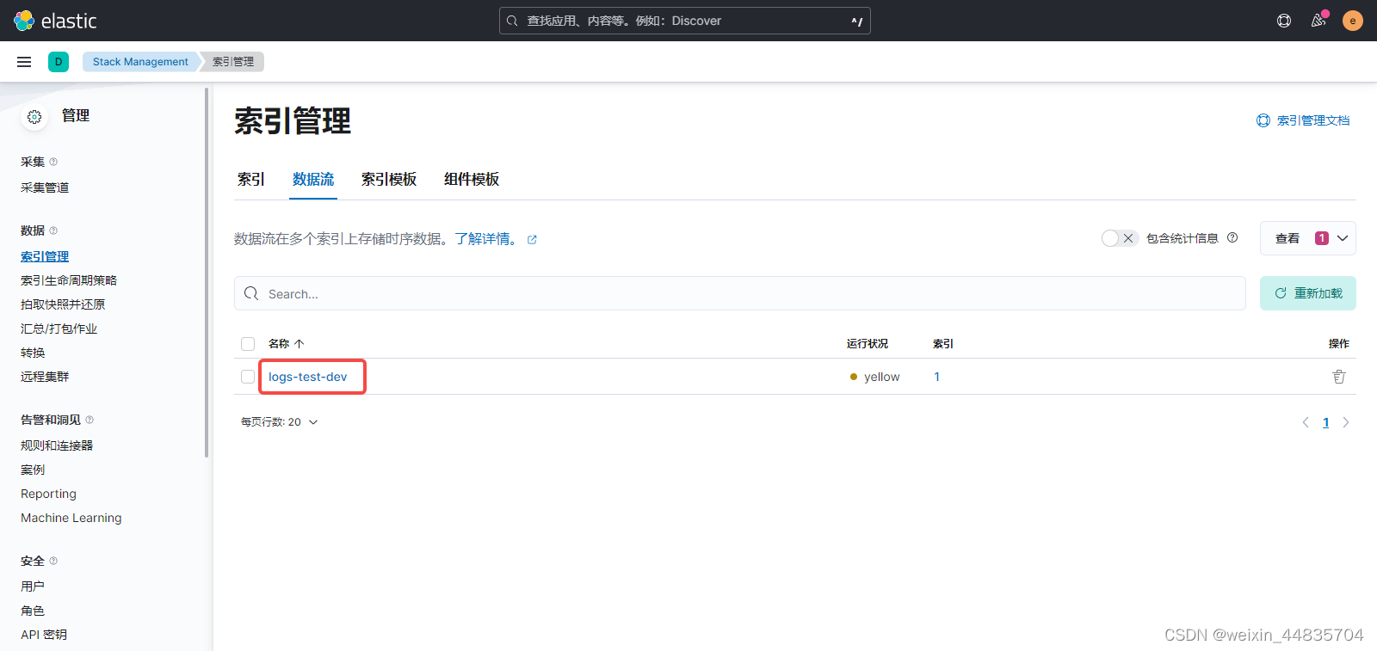
Task: Open 用户 in sidebar
Action: 33,587
